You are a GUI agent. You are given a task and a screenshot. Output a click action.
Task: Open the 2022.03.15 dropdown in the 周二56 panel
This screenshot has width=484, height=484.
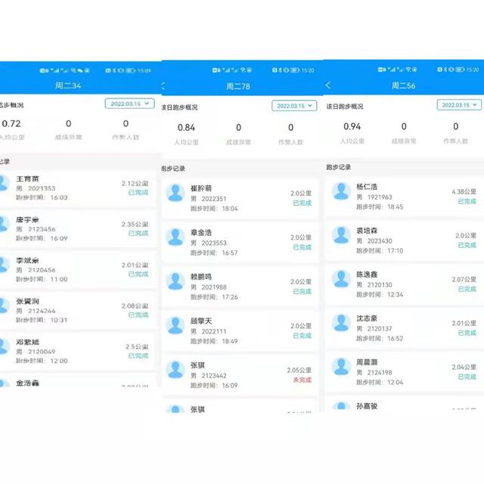(x=459, y=105)
